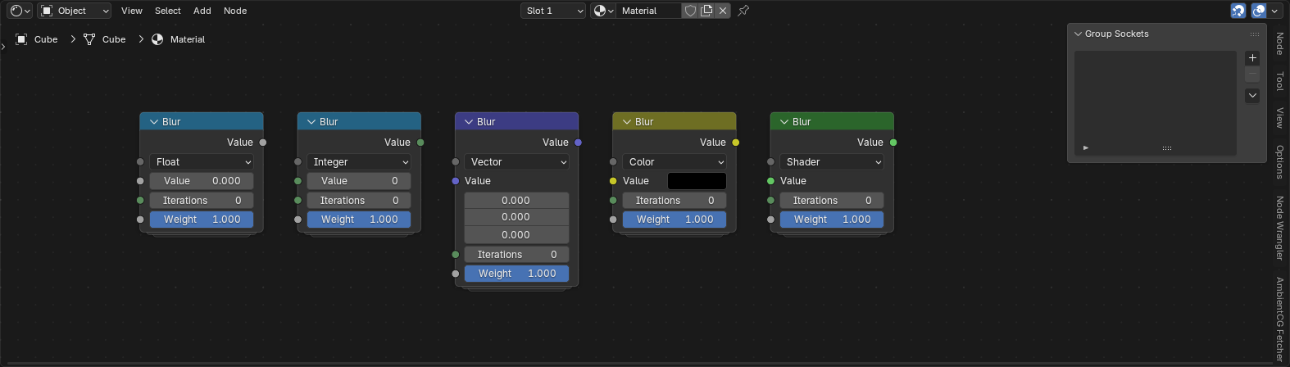Click the Color node yellow Value input socket

click(613, 181)
